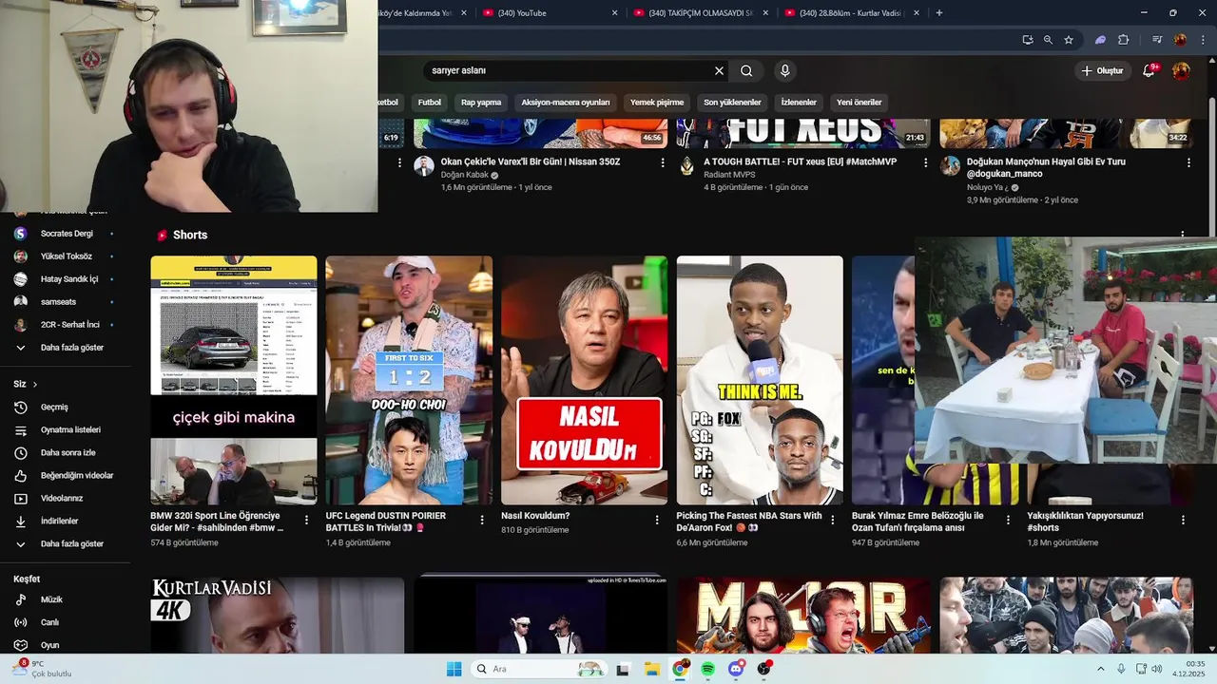Open File Explorer from the taskbar
The image size is (1217, 684).
click(x=652, y=669)
